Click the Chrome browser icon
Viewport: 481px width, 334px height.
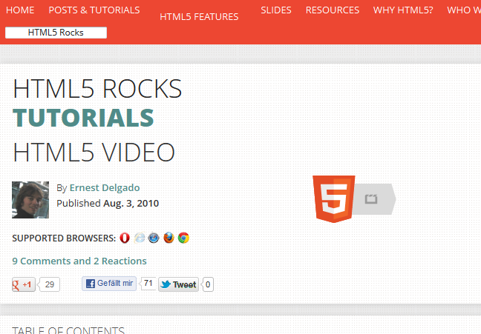[x=183, y=238]
